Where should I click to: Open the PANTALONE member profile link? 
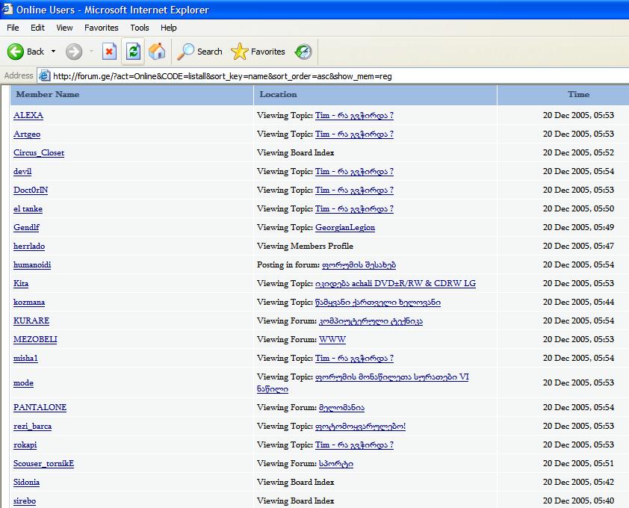coord(40,407)
